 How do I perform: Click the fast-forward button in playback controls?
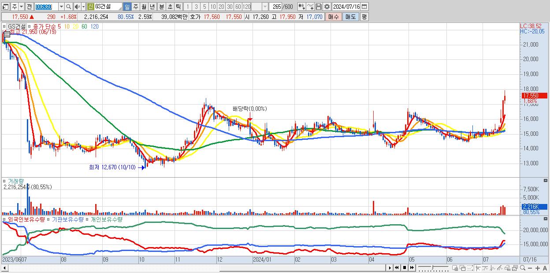412,268
